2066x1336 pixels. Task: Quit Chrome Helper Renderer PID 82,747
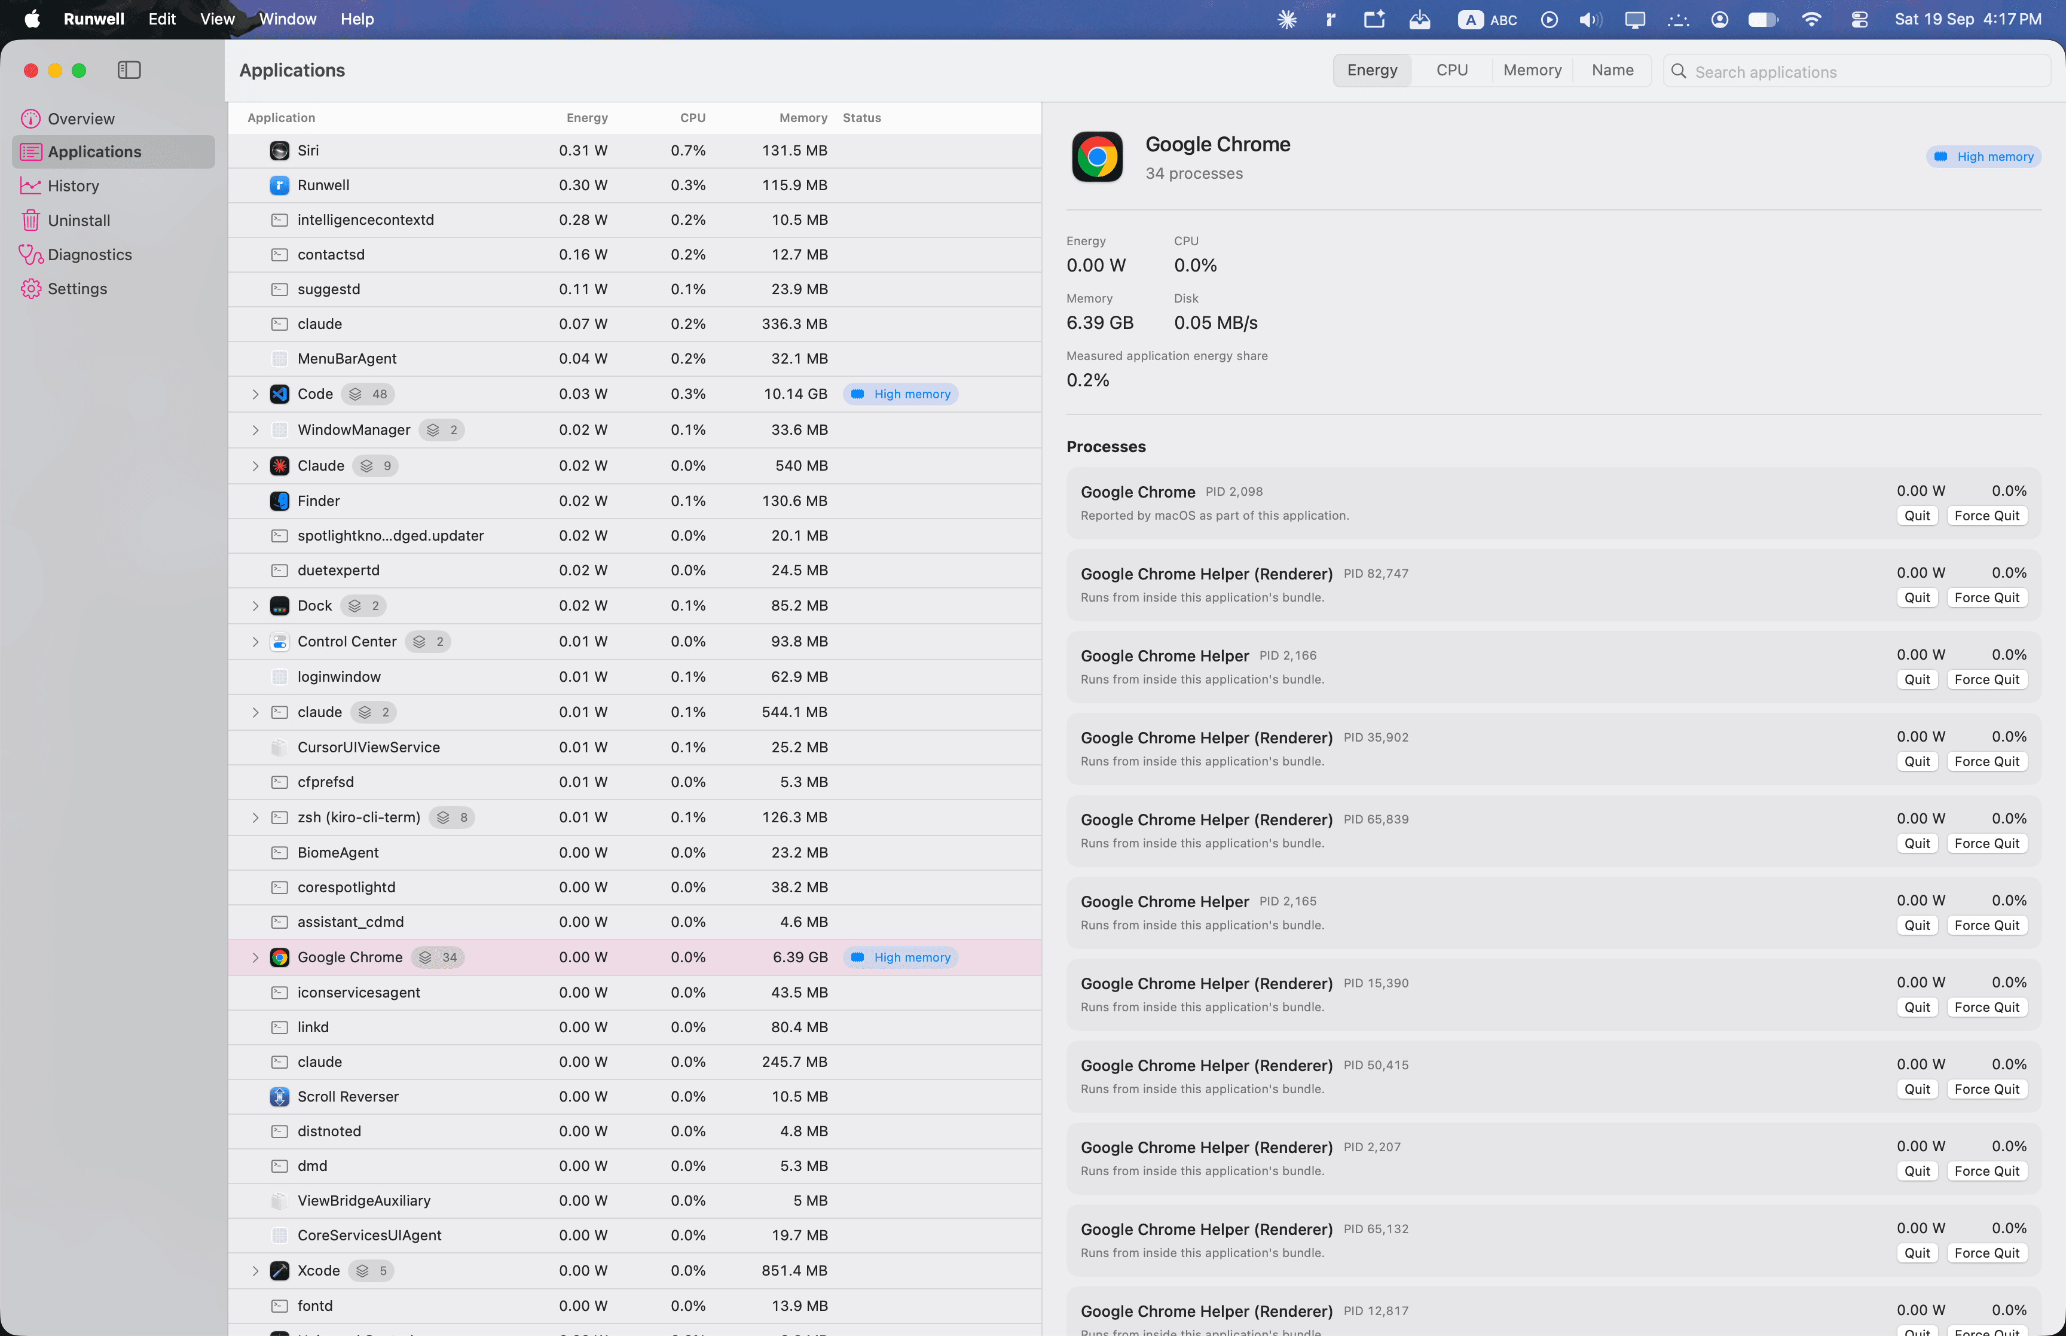[x=1917, y=597]
